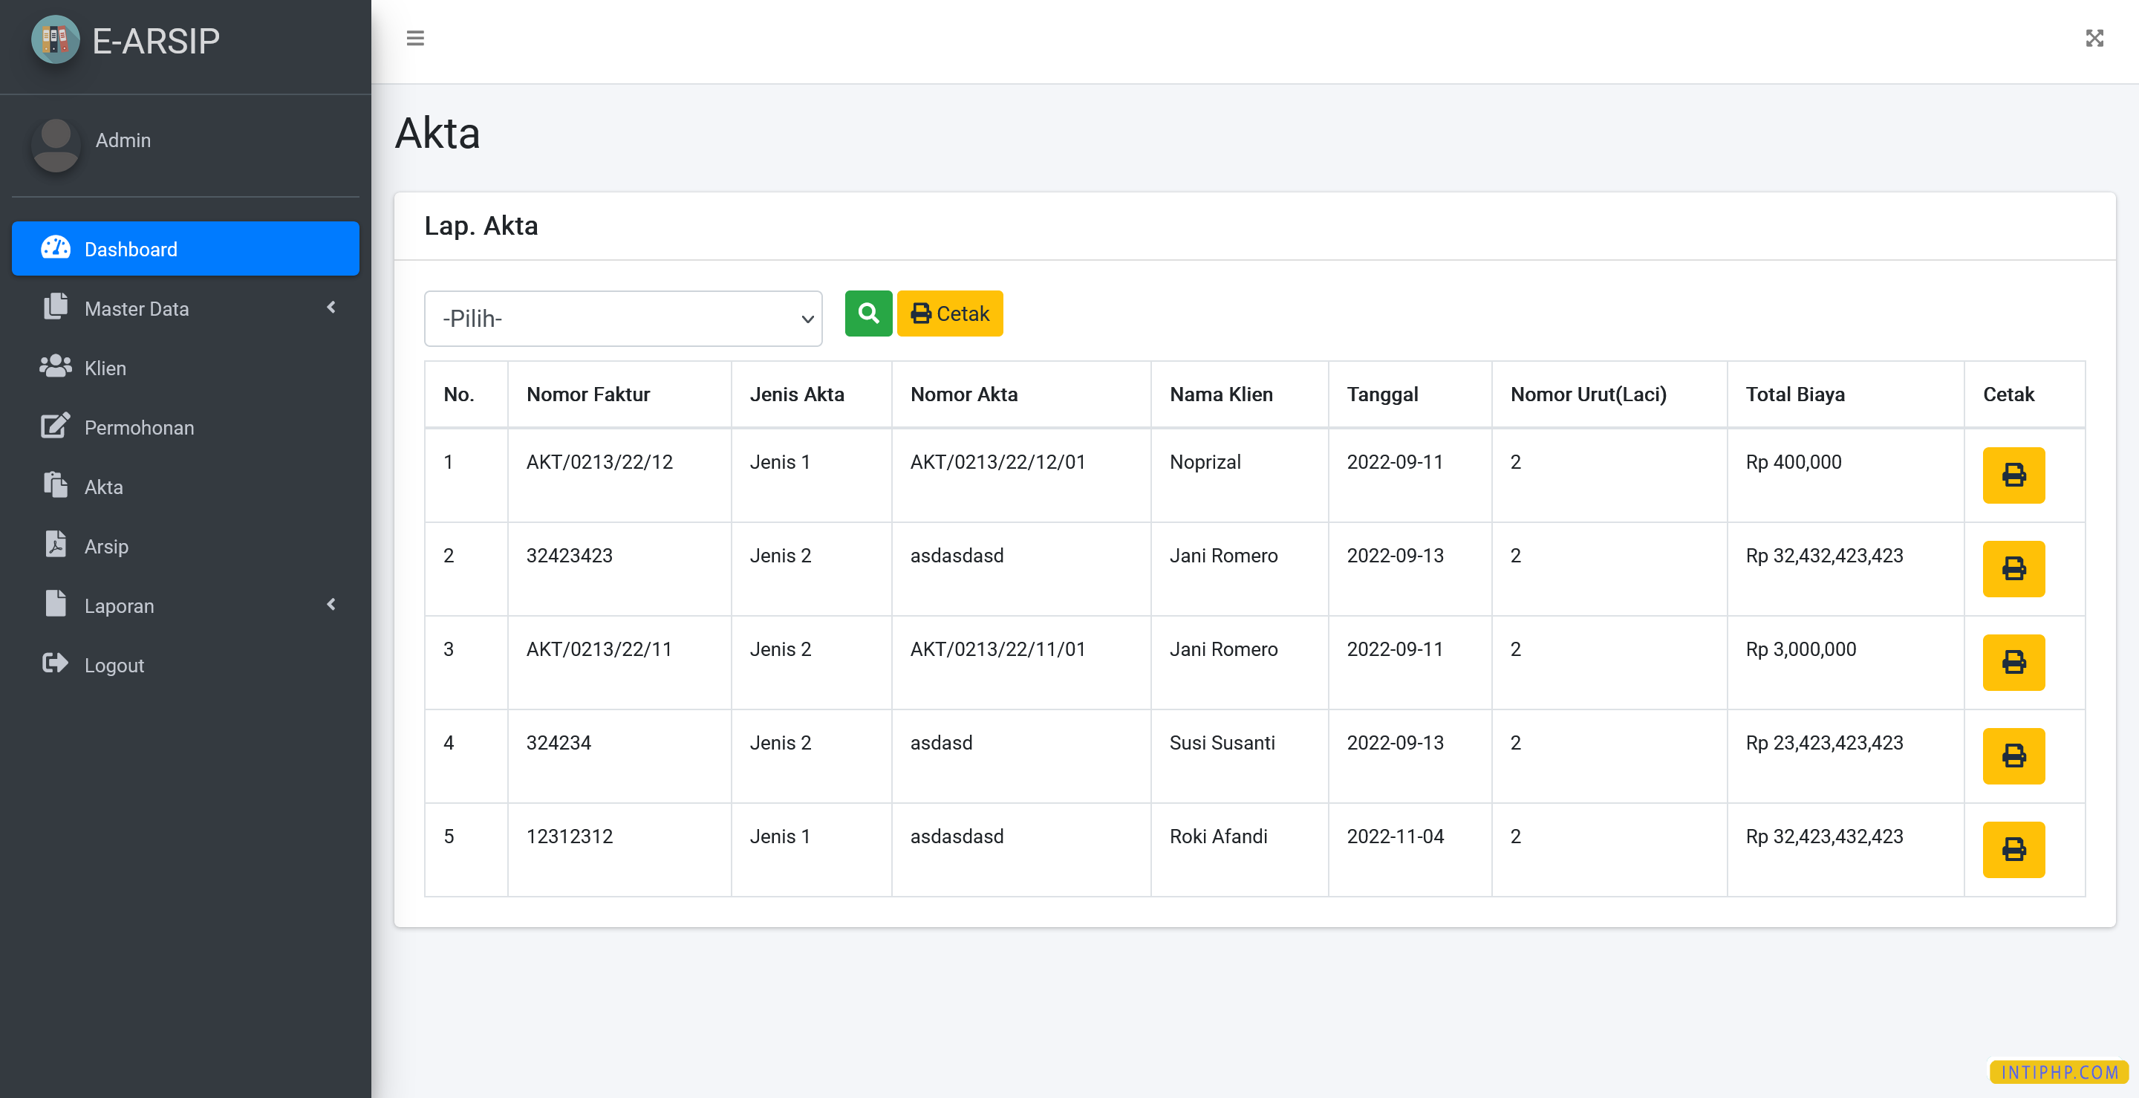Click the yellow Cetak button
This screenshot has width=2139, height=1098.
tap(949, 313)
